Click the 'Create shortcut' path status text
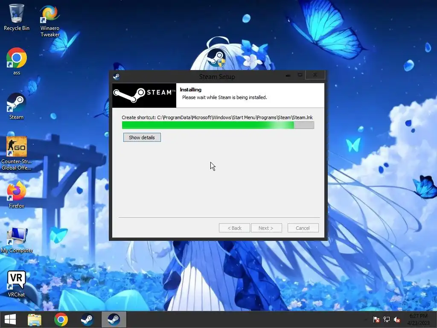 [x=217, y=117]
